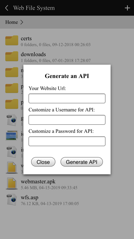Select the wfs.asp file icon
134x239 pixels.
click(x=12, y=200)
